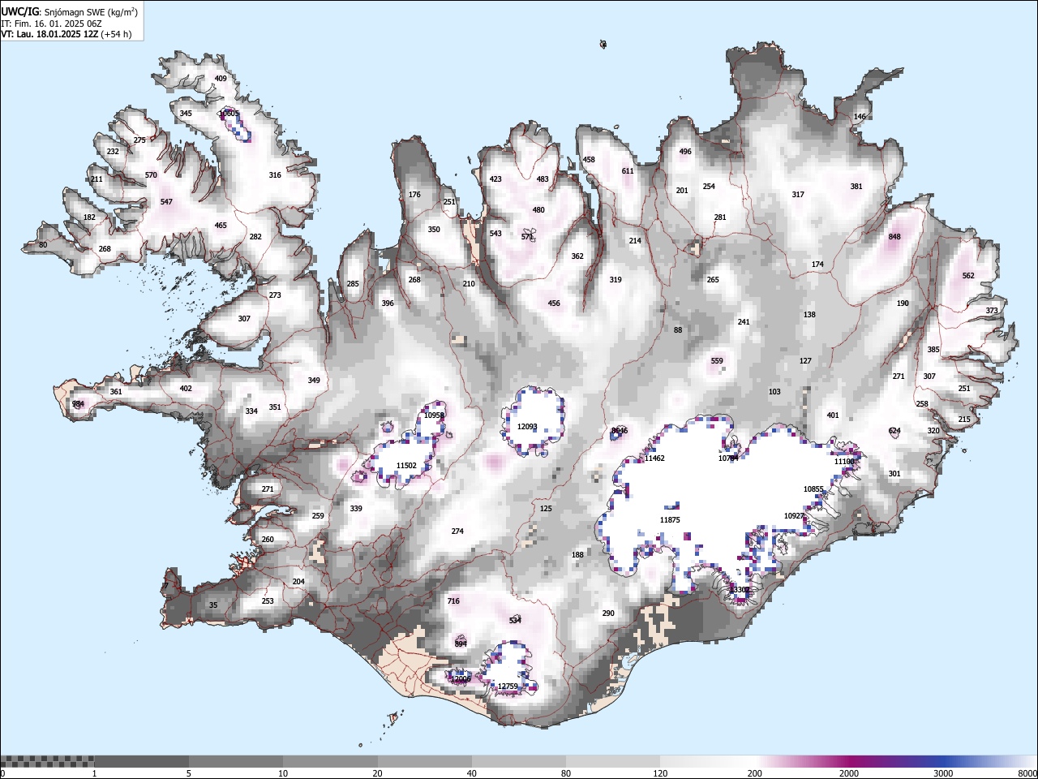Click the map value '543'
The height and width of the screenshot is (779, 1038).
(495, 234)
